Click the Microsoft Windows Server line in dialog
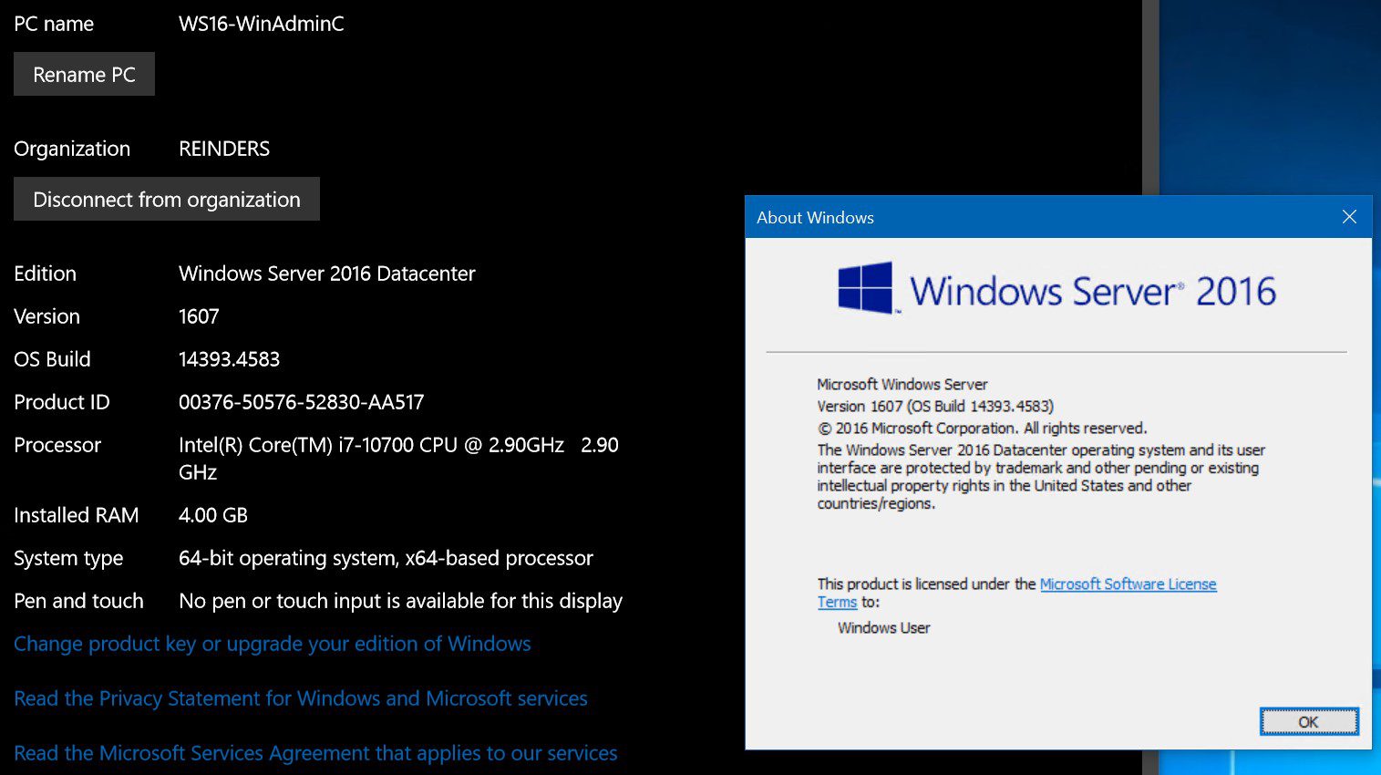 click(902, 384)
